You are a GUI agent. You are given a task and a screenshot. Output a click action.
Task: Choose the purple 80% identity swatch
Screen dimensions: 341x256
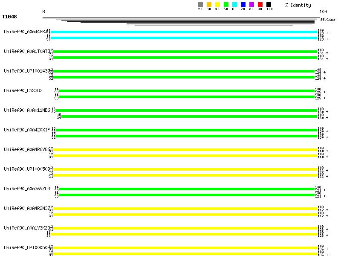pyautogui.click(x=251, y=5)
